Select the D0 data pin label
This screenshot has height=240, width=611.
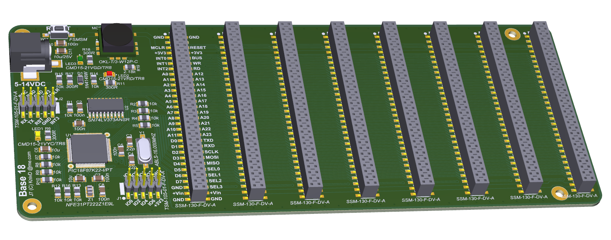pyautogui.click(x=174, y=141)
